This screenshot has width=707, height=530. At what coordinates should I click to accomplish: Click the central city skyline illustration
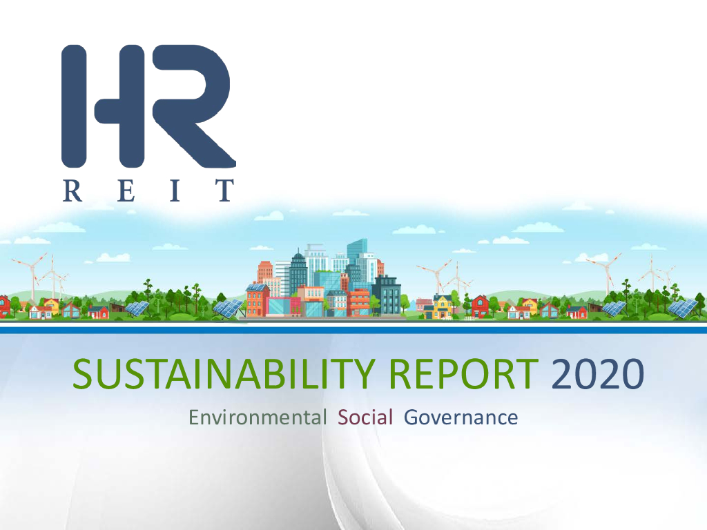click(323, 279)
